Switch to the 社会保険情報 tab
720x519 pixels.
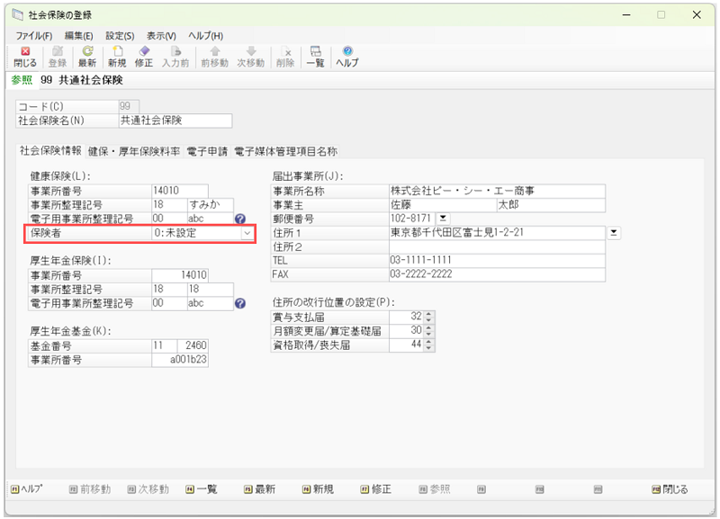(50, 150)
